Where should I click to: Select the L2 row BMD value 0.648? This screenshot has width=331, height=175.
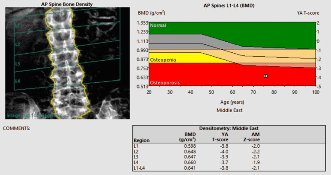tap(190, 151)
